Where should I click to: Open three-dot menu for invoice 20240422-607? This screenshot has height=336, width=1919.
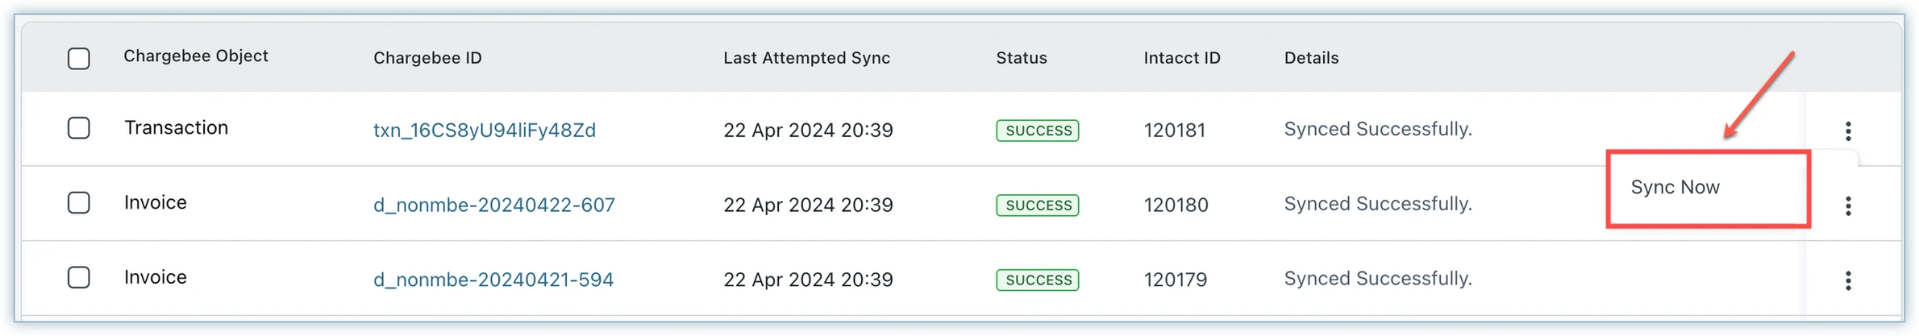pyautogui.click(x=1847, y=206)
